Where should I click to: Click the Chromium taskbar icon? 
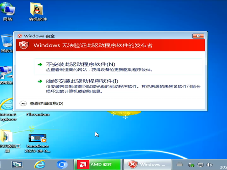point(62,164)
